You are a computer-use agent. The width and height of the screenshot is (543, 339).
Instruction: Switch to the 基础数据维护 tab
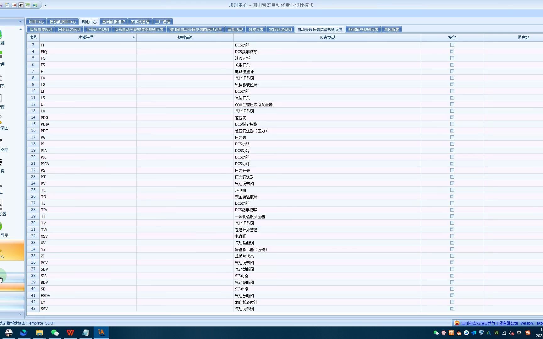113,22
